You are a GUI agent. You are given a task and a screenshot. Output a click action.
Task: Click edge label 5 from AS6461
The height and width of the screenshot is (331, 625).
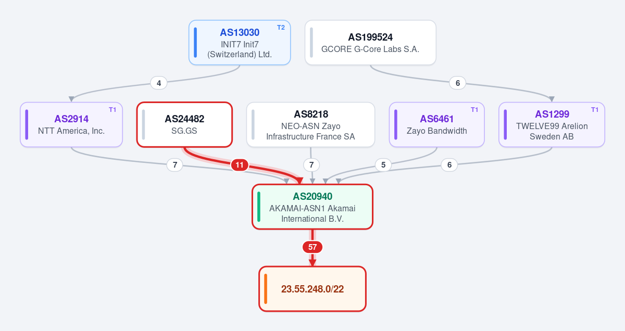[383, 165]
